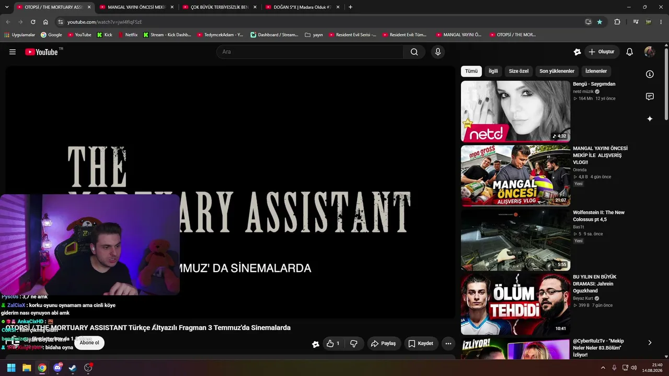The image size is (669, 376).
Task: Open the Chrome extensions puzzle icon
Action: pyautogui.click(x=617, y=22)
